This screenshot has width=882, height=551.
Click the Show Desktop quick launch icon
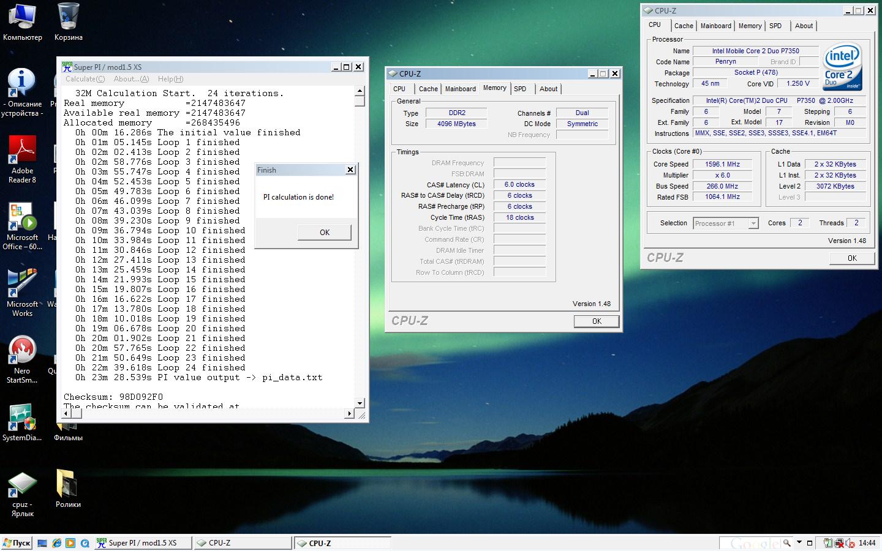tap(42, 543)
